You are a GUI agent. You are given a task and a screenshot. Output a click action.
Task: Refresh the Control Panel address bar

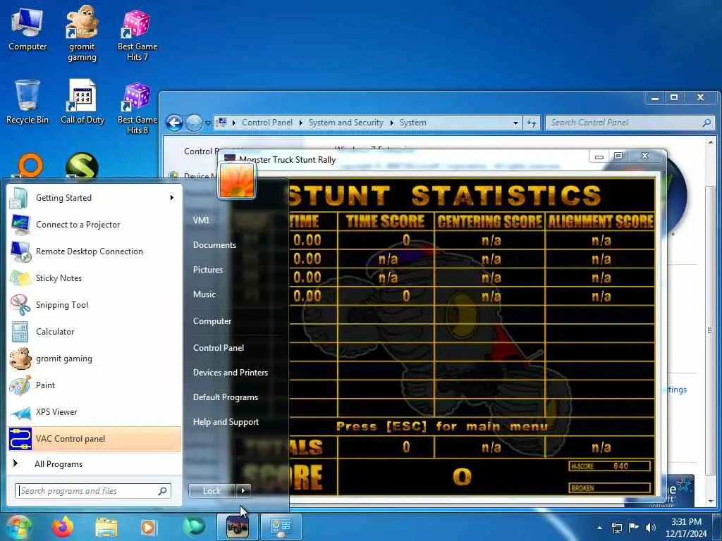[532, 123]
